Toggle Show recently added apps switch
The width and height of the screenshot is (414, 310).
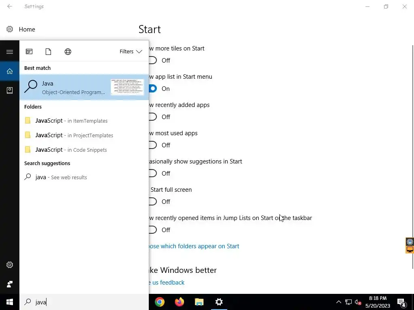tap(152, 117)
